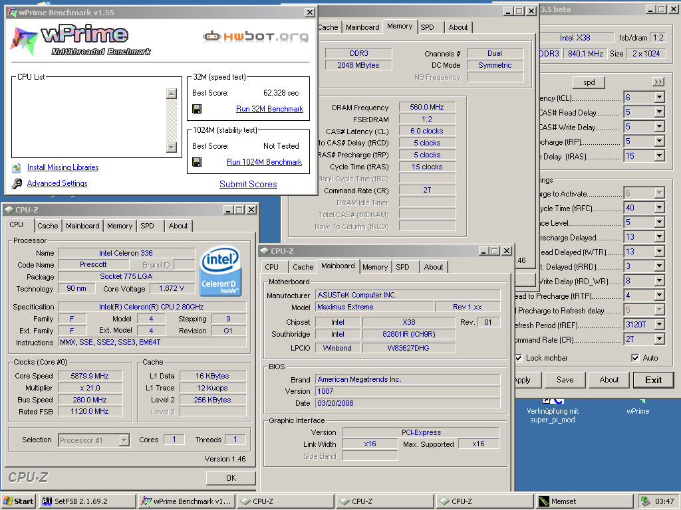Viewport: 681px width, 510px height.
Task: Click the Save button in Memset
Action: click(565, 380)
